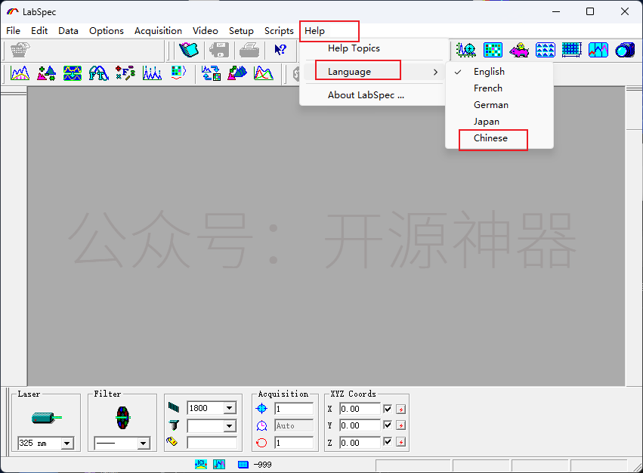Click the printer icon in toolbar
Image resolution: width=643 pixels, height=473 pixels.
[249, 50]
